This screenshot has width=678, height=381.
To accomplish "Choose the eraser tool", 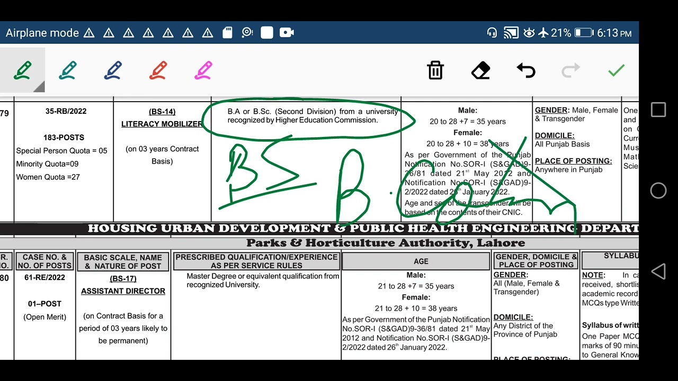I will pos(480,70).
